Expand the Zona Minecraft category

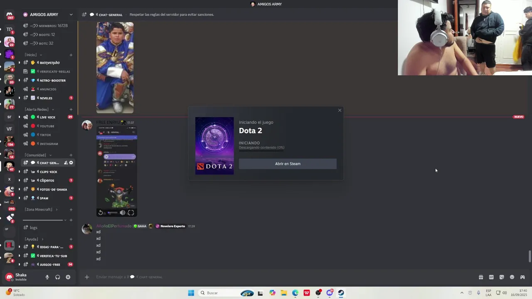pos(41,210)
